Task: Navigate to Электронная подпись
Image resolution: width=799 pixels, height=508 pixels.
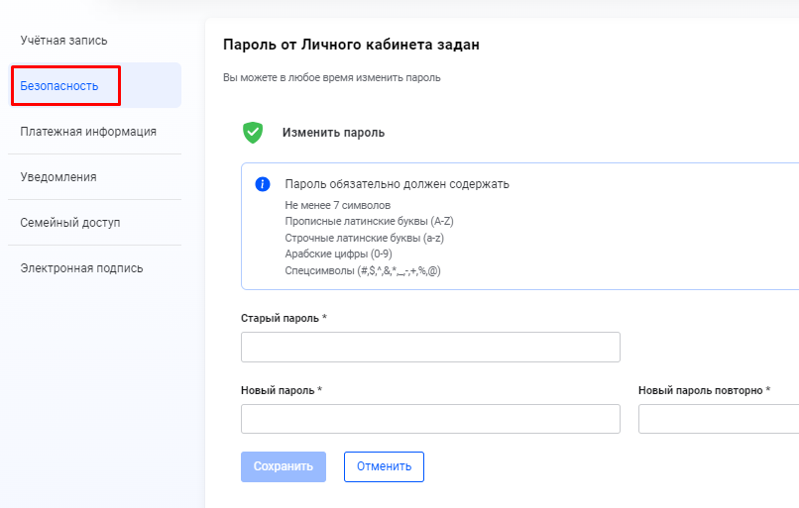Action: (81, 267)
